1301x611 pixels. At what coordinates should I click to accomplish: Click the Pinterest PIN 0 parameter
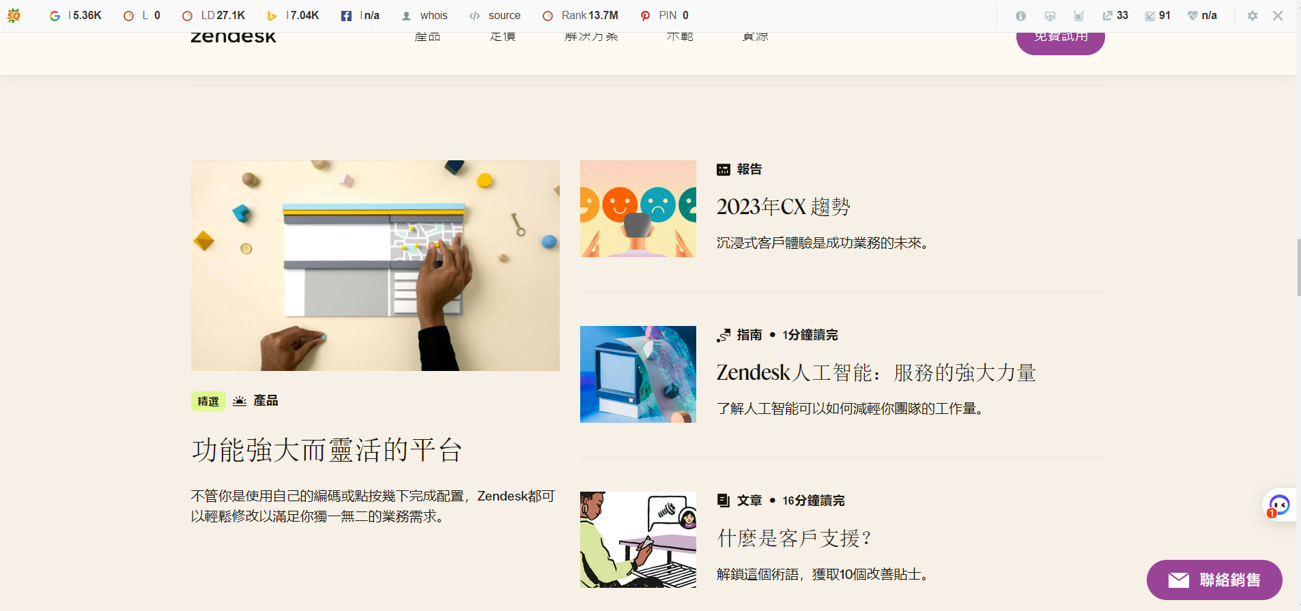665,16
